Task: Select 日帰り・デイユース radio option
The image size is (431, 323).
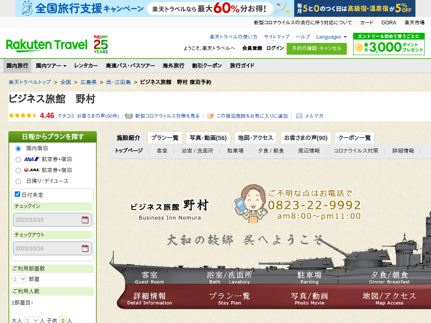Action: 19,181
